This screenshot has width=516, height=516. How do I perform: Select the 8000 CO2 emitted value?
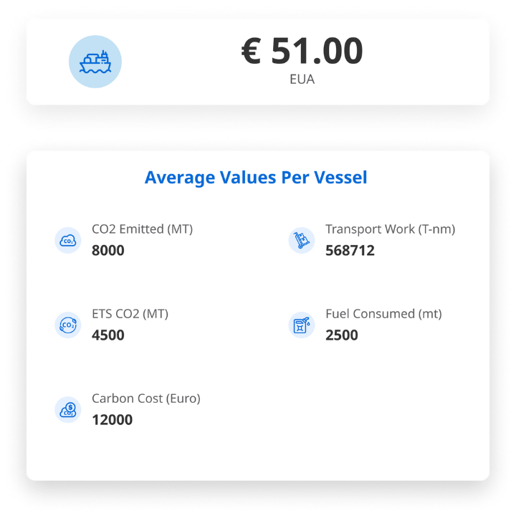pyautogui.click(x=108, y=250)
